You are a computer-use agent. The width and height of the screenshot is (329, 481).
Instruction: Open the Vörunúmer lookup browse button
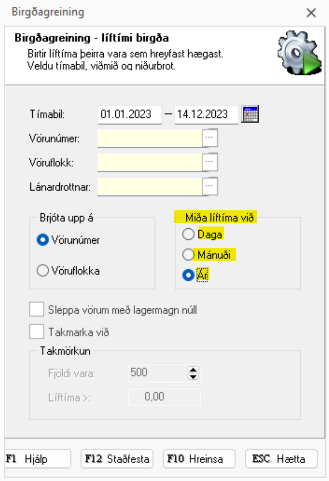point(211,138)
